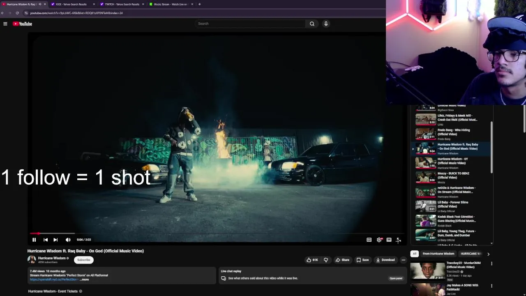Toggle closed captions on the player
This screenshot has width=526, height=296.
369,240
